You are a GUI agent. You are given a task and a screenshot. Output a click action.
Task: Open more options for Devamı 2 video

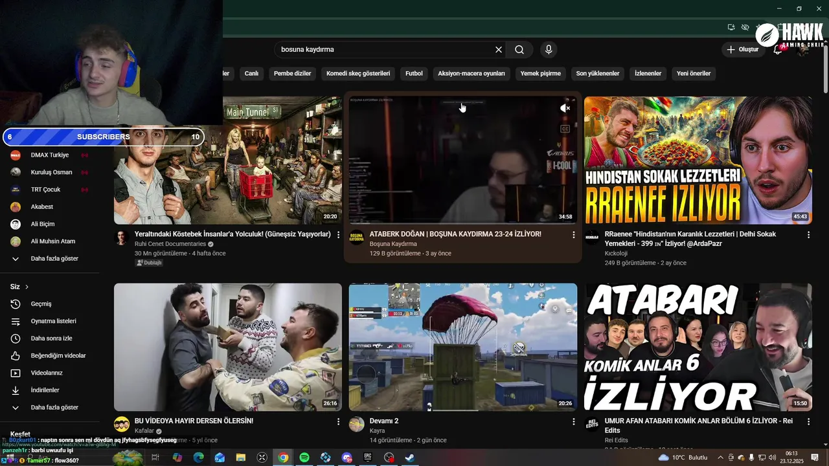point(573,421)
